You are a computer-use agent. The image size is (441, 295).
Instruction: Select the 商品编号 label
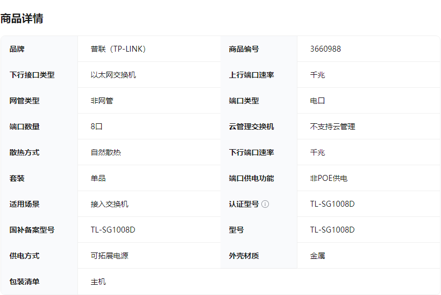pyautogui.click(x=244, y=49)
